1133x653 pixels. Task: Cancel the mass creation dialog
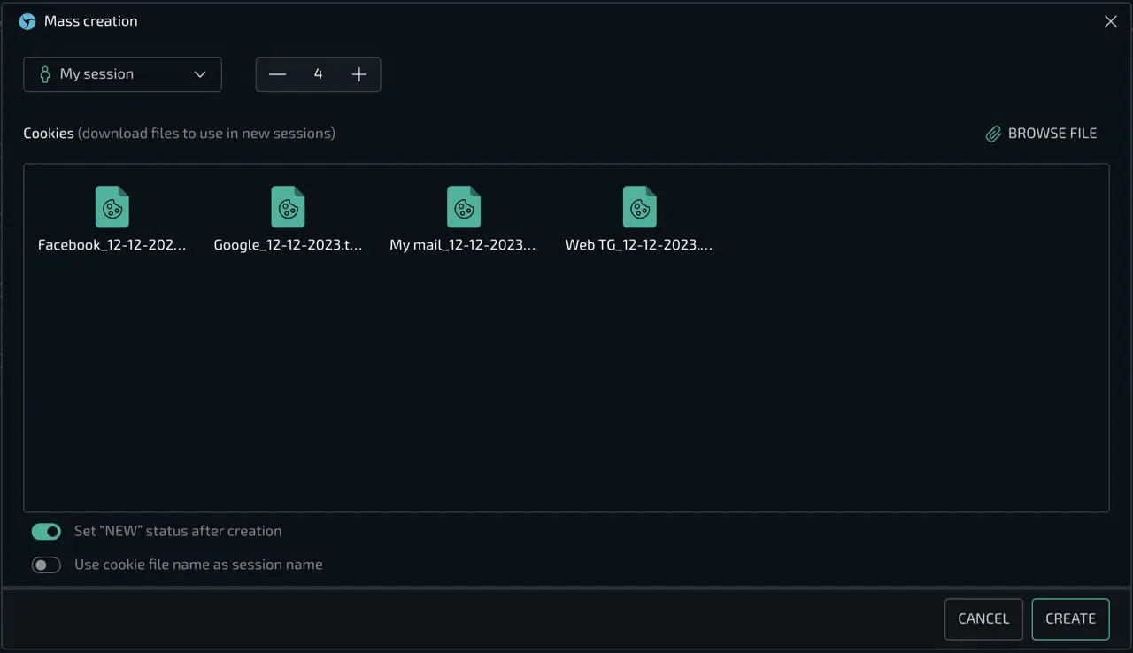coord(983,618)
